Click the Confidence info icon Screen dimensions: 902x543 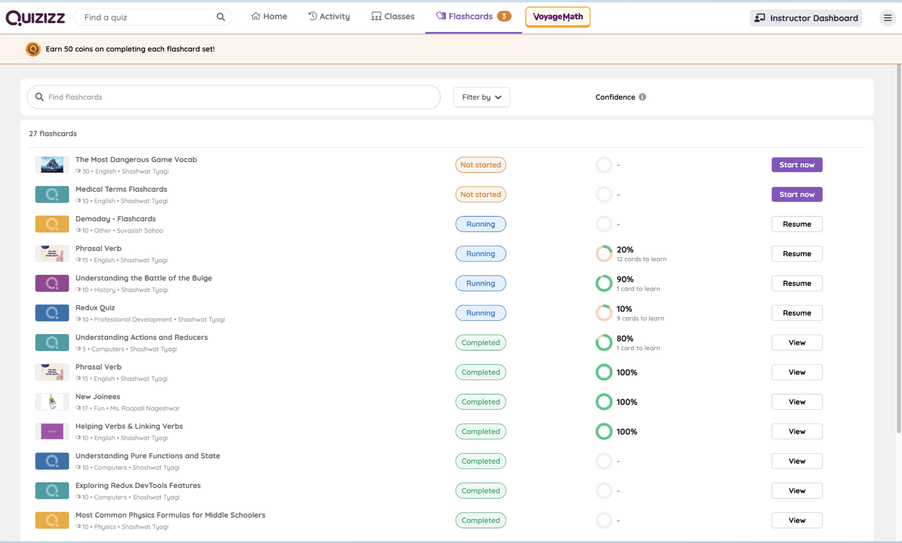[x=642, y=97]
